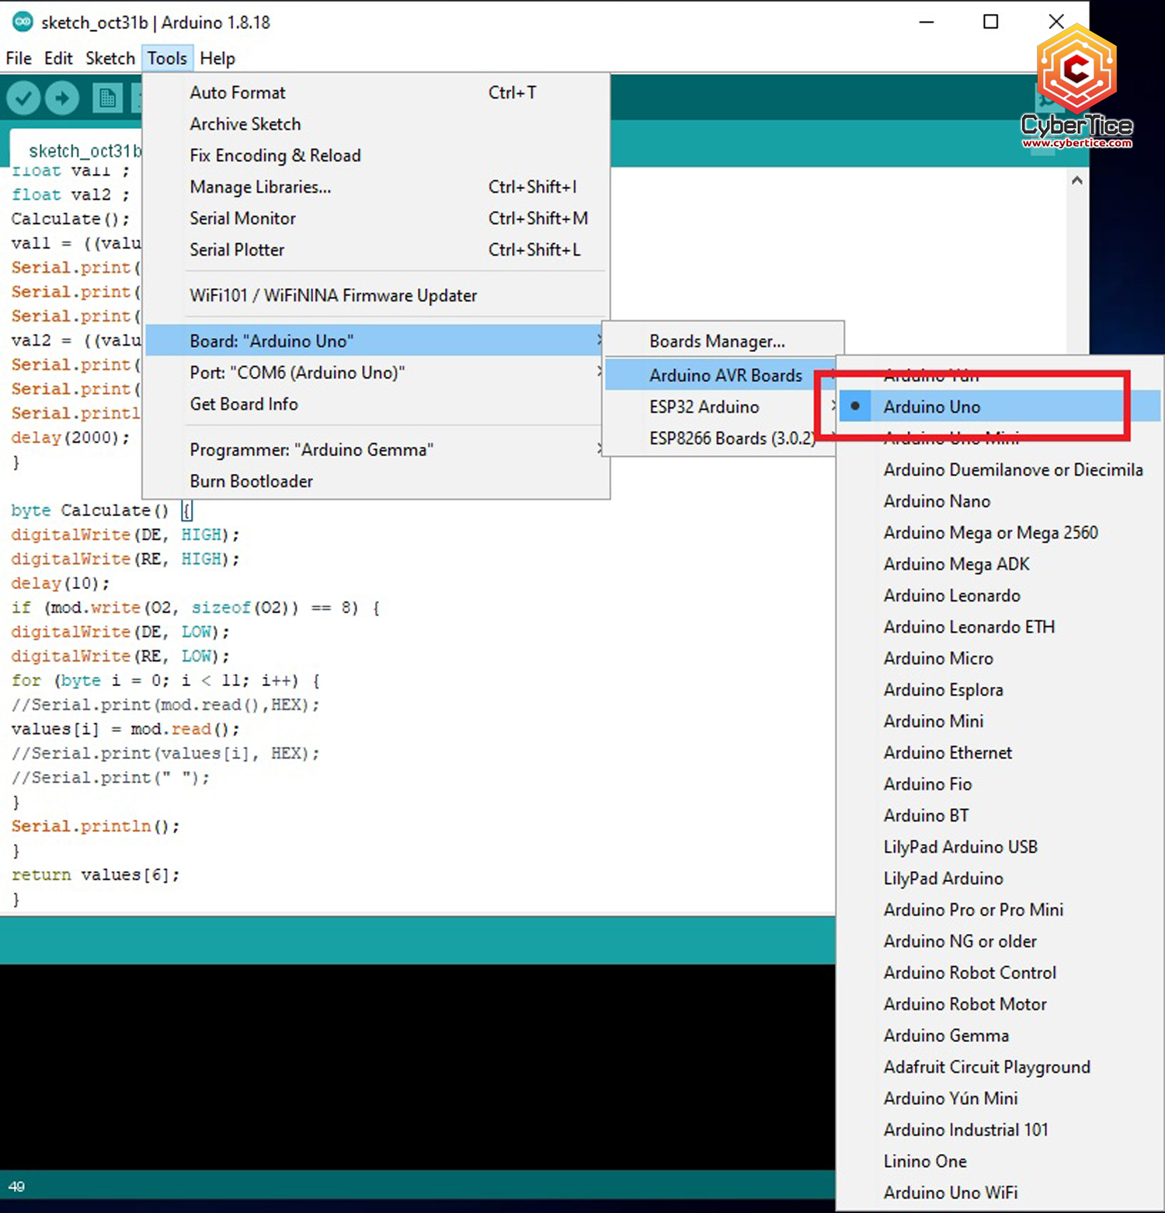Expand the Programmer "Arduino Gemma" submenu
The width and height of the screenshot is (1165, 1213).
pos(311,449)
